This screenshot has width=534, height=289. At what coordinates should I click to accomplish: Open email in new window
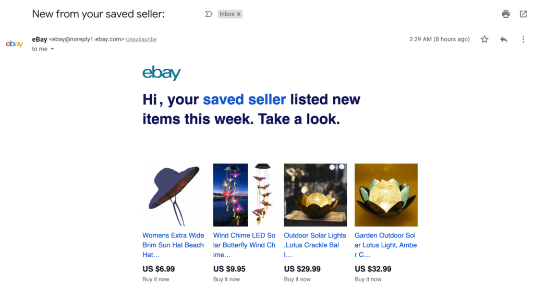[523, 14]
